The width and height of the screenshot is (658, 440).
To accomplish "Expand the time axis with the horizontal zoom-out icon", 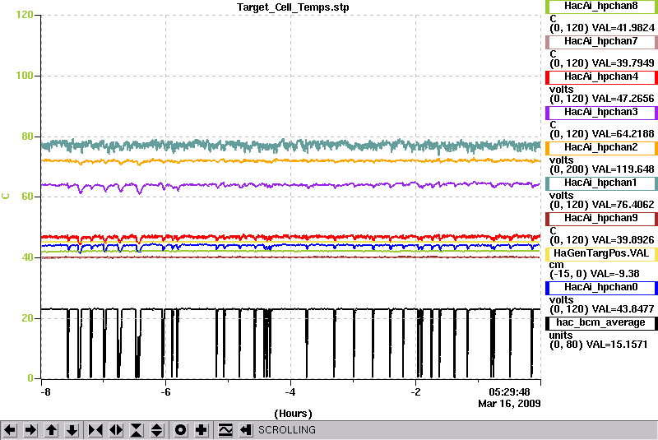I will (116, 430).
